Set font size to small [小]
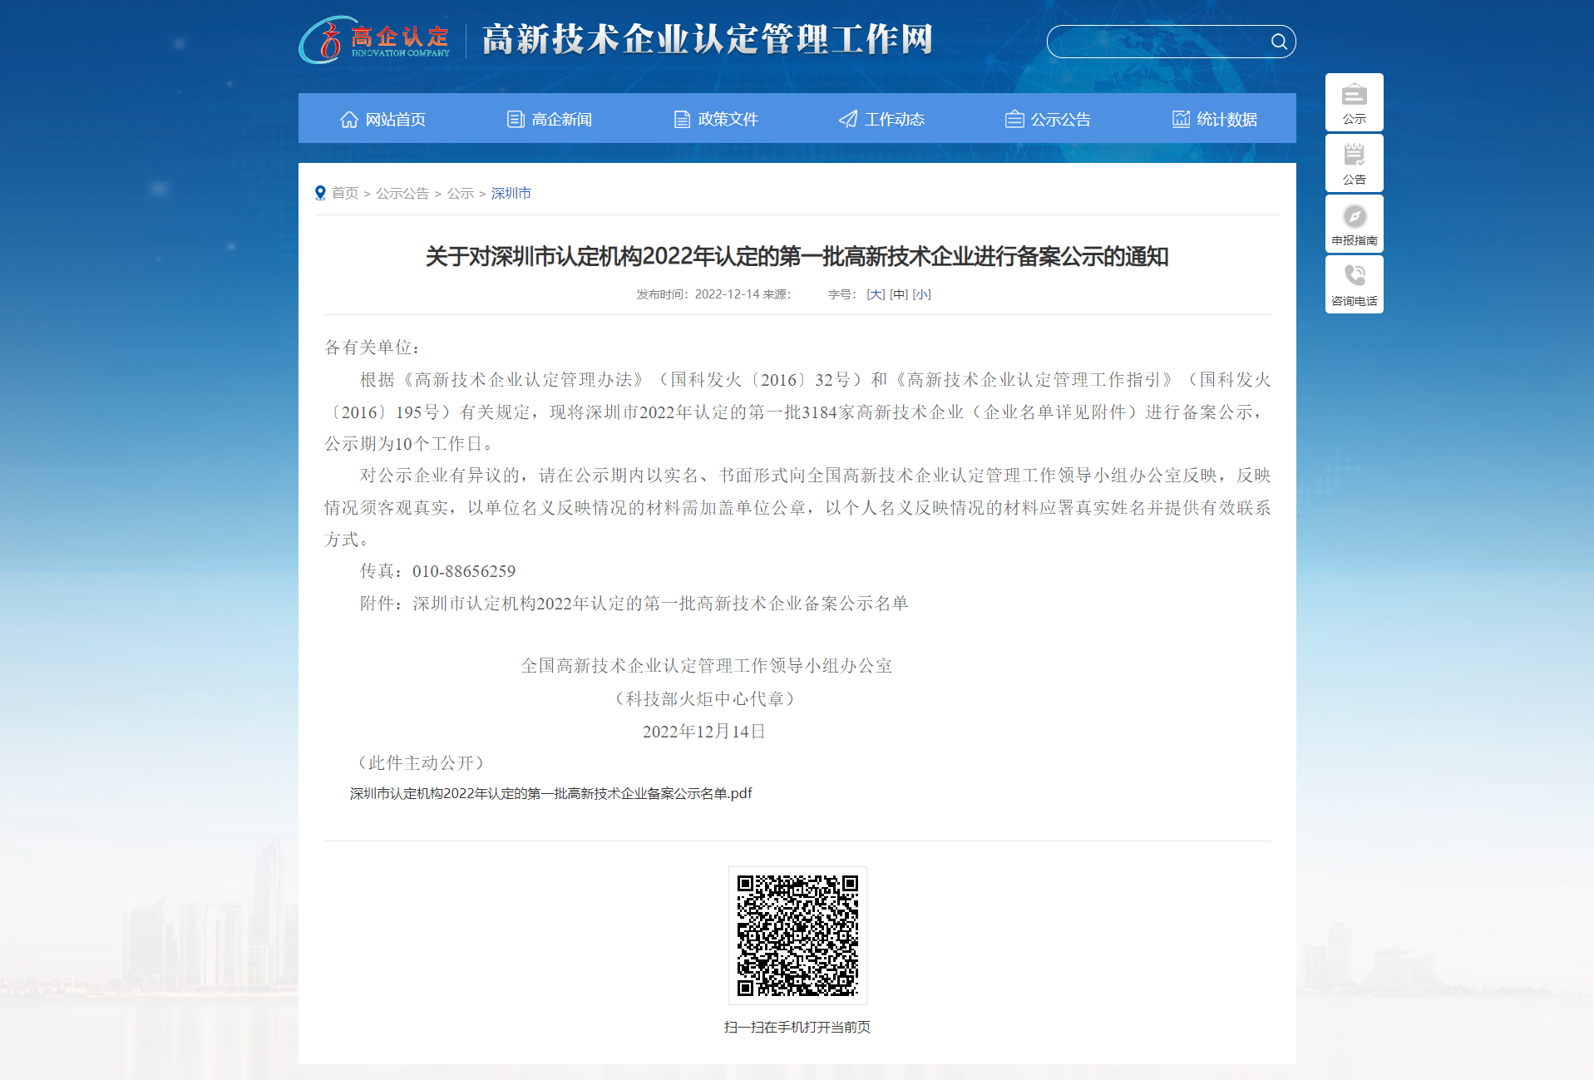This screenshot has width=1594, height=1080. click(921, 294)
